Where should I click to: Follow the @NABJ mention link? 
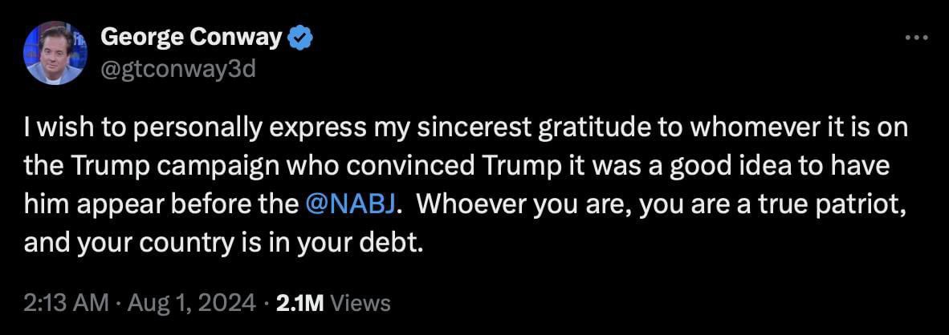[x=352, y=205]
